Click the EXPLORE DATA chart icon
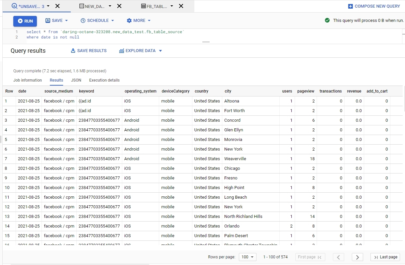Screen dimensions: 405x265 122,51
